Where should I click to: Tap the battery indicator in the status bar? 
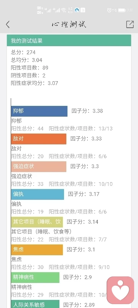[x=122, y=10]
